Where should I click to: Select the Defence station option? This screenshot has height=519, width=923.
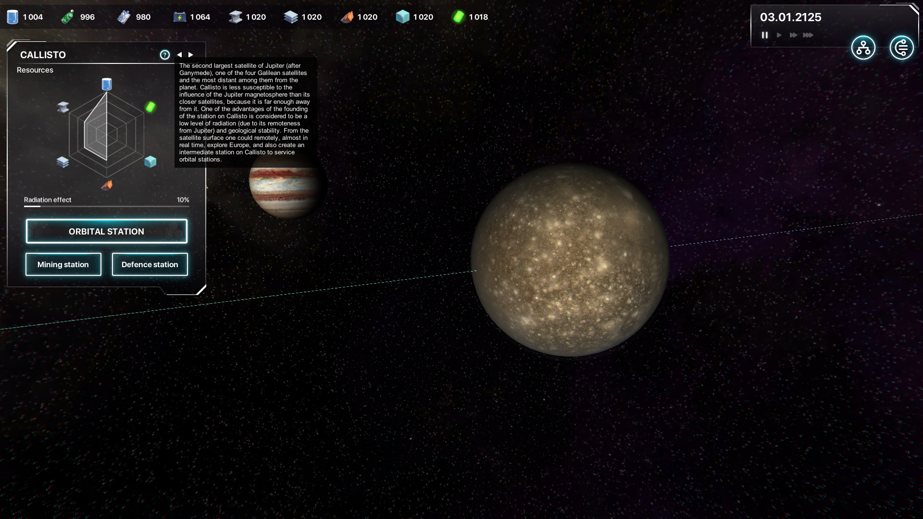tap(150, 264)
